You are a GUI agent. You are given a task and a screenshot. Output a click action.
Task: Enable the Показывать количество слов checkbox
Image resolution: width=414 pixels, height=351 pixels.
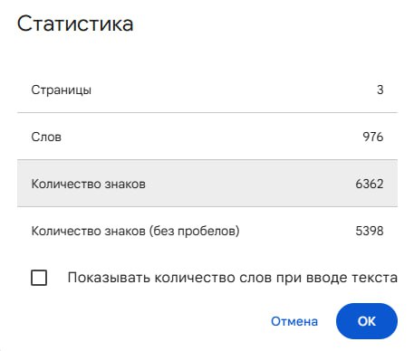pos(39,278)
